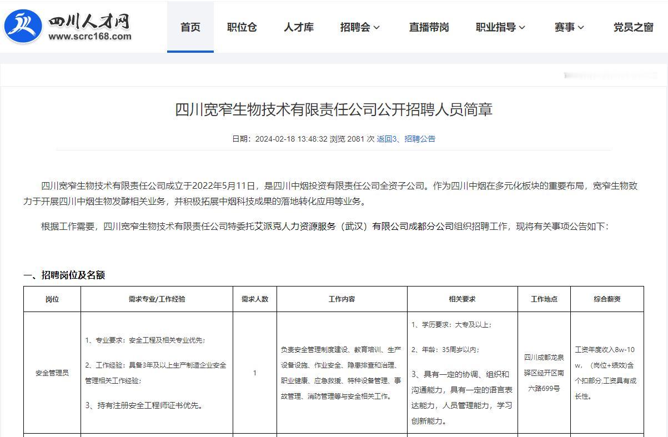Expand the 招聘会 dropdown menu
The image size is (668, 437).
click(x=360, y=27)
